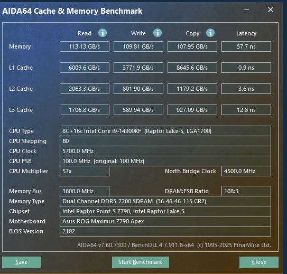Click the L1 Cache copy value 8645.6 GB/s
The height and width of the screenshot is (274, 287).
192,68
